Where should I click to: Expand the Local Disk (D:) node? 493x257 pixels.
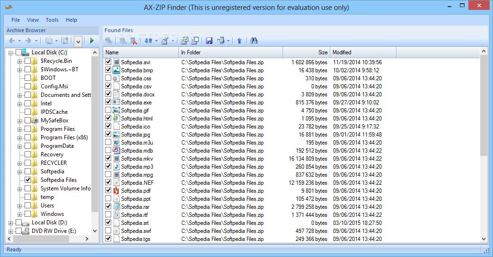click(x=11, y=223)
